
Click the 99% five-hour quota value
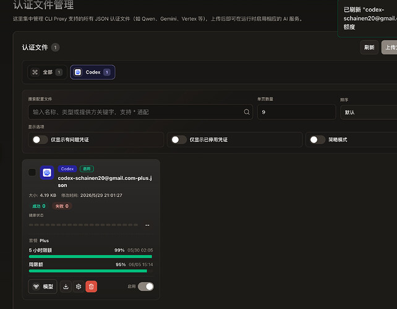coord(119,250)
